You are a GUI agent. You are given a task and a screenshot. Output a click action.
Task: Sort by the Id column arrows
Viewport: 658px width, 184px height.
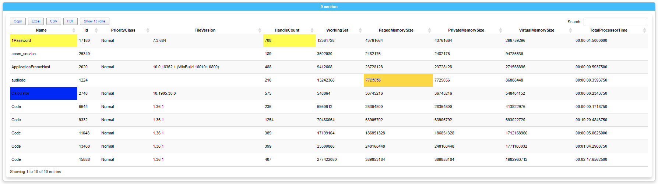96,30
